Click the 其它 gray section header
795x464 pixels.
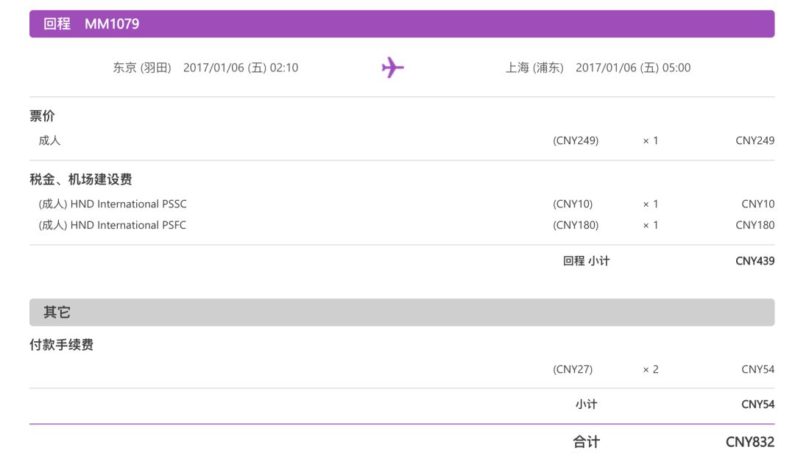(401, 313)
